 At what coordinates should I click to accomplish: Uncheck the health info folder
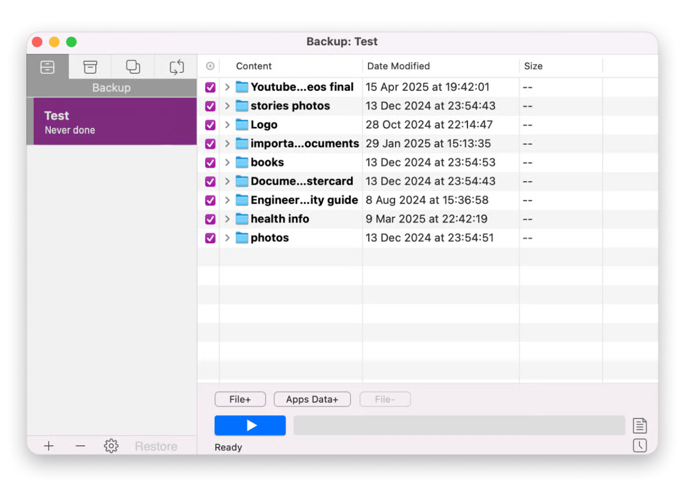click(x=209, y=219)
